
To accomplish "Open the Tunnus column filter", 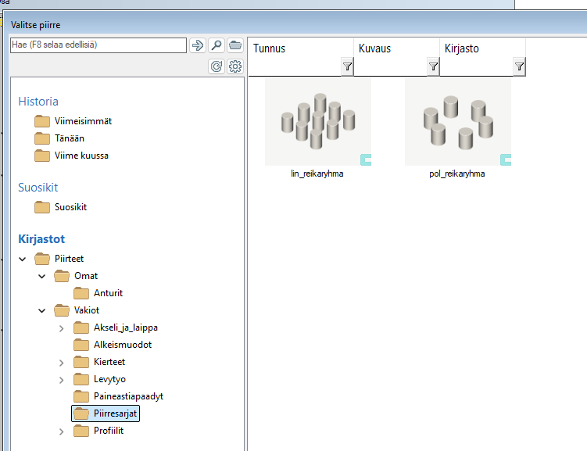I will pos(347,67).
